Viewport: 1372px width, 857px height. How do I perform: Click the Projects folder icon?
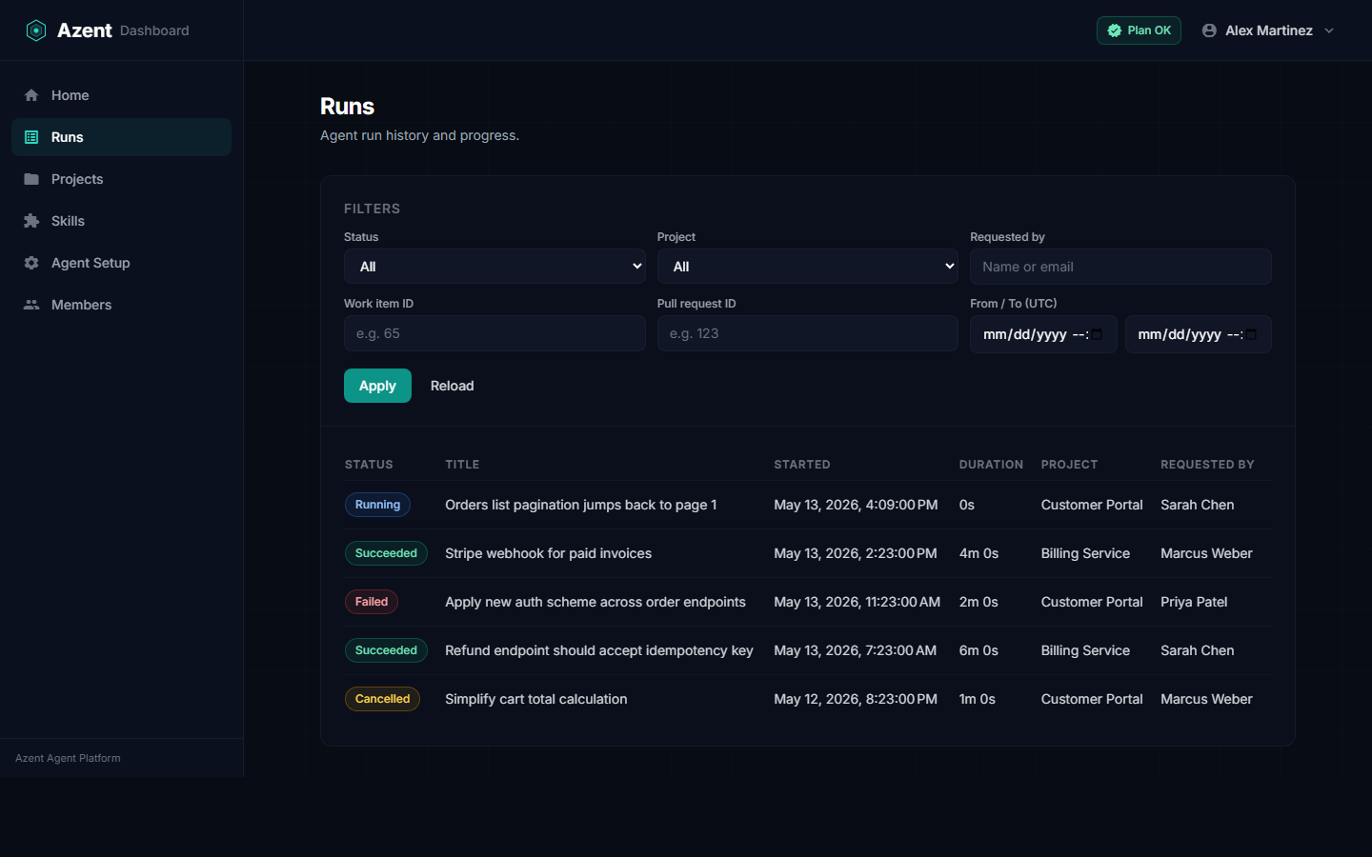click(31, 179)
